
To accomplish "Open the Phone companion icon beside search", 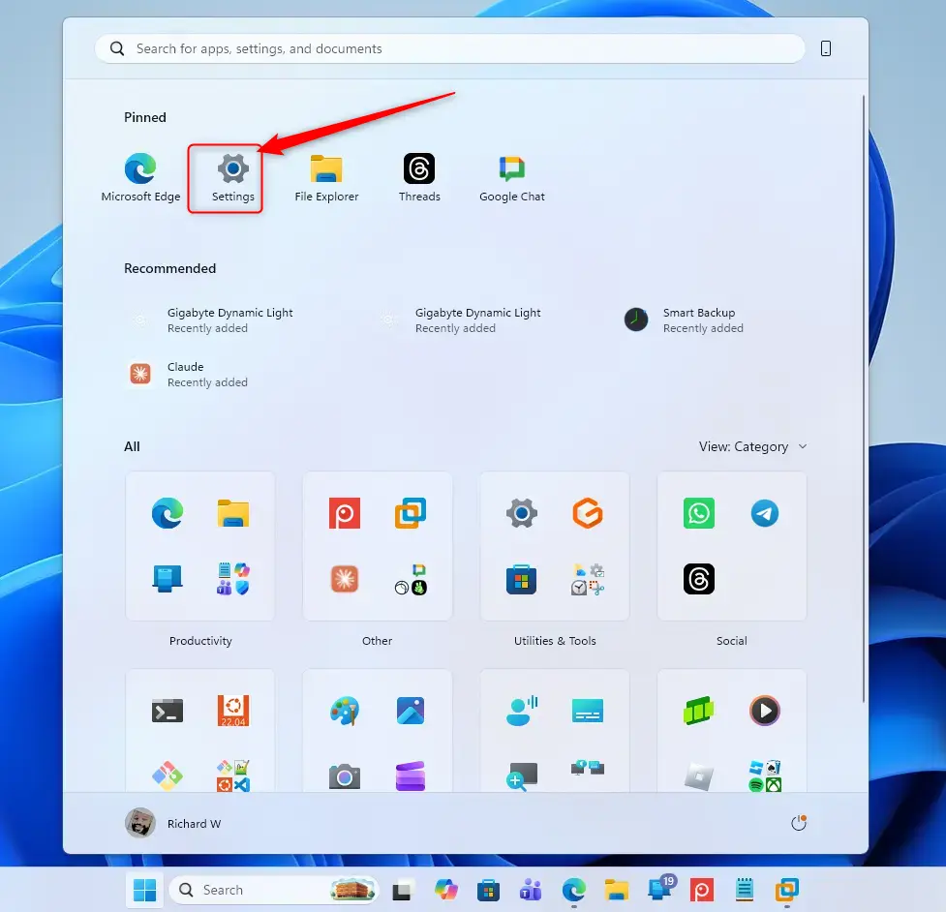I will (825, 48).
